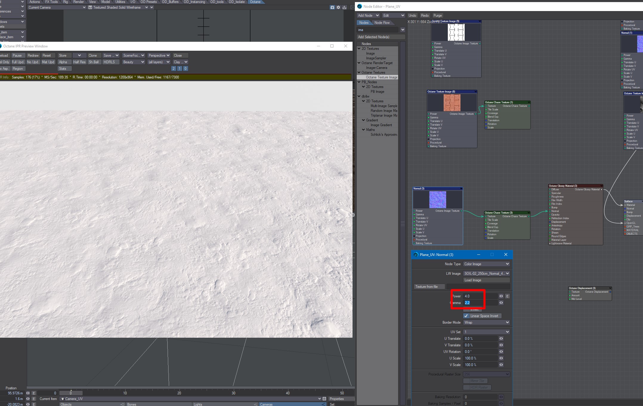The width and height of the screenshot is (643, 406).
Task: Toggle Half Res preview mode
Action: 79,62
